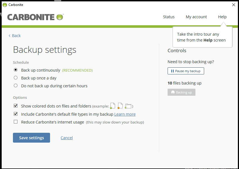Uncheck Include Carbonite's default file types
239x169 pixels.
[x=16, y=114]
